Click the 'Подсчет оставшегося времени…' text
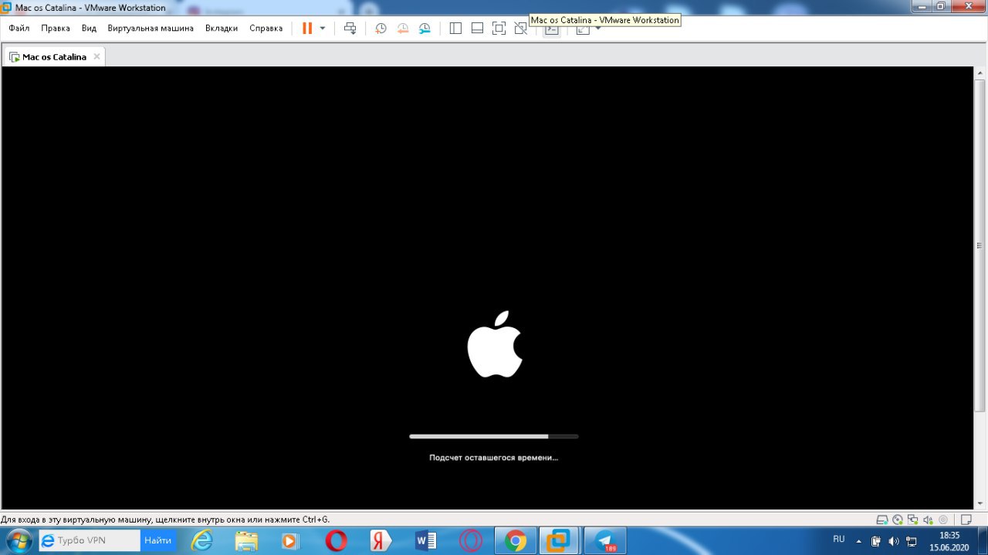 point(494,458)
